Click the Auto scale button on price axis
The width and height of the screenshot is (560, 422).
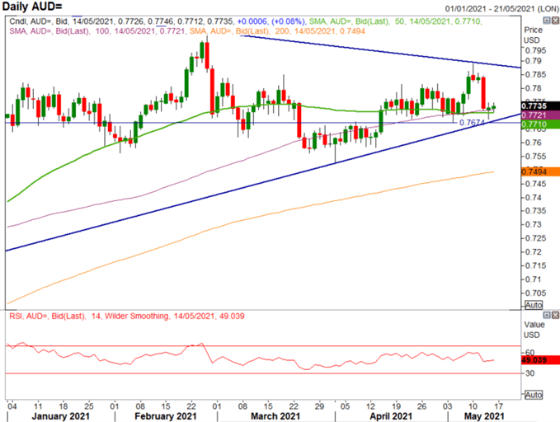(534, 305)
